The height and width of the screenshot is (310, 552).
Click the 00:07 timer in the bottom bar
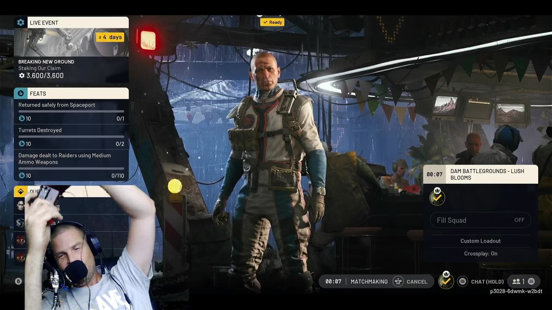point(333,282)
